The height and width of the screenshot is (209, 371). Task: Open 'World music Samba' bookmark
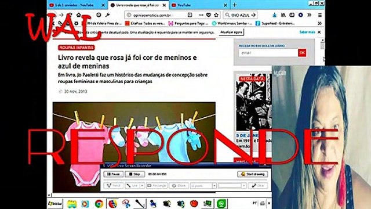click(232, 23)
